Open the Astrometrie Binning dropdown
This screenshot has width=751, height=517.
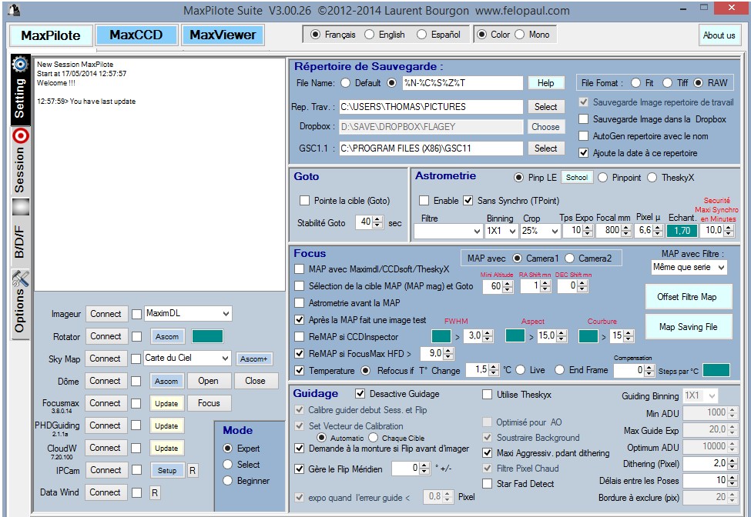501,231
